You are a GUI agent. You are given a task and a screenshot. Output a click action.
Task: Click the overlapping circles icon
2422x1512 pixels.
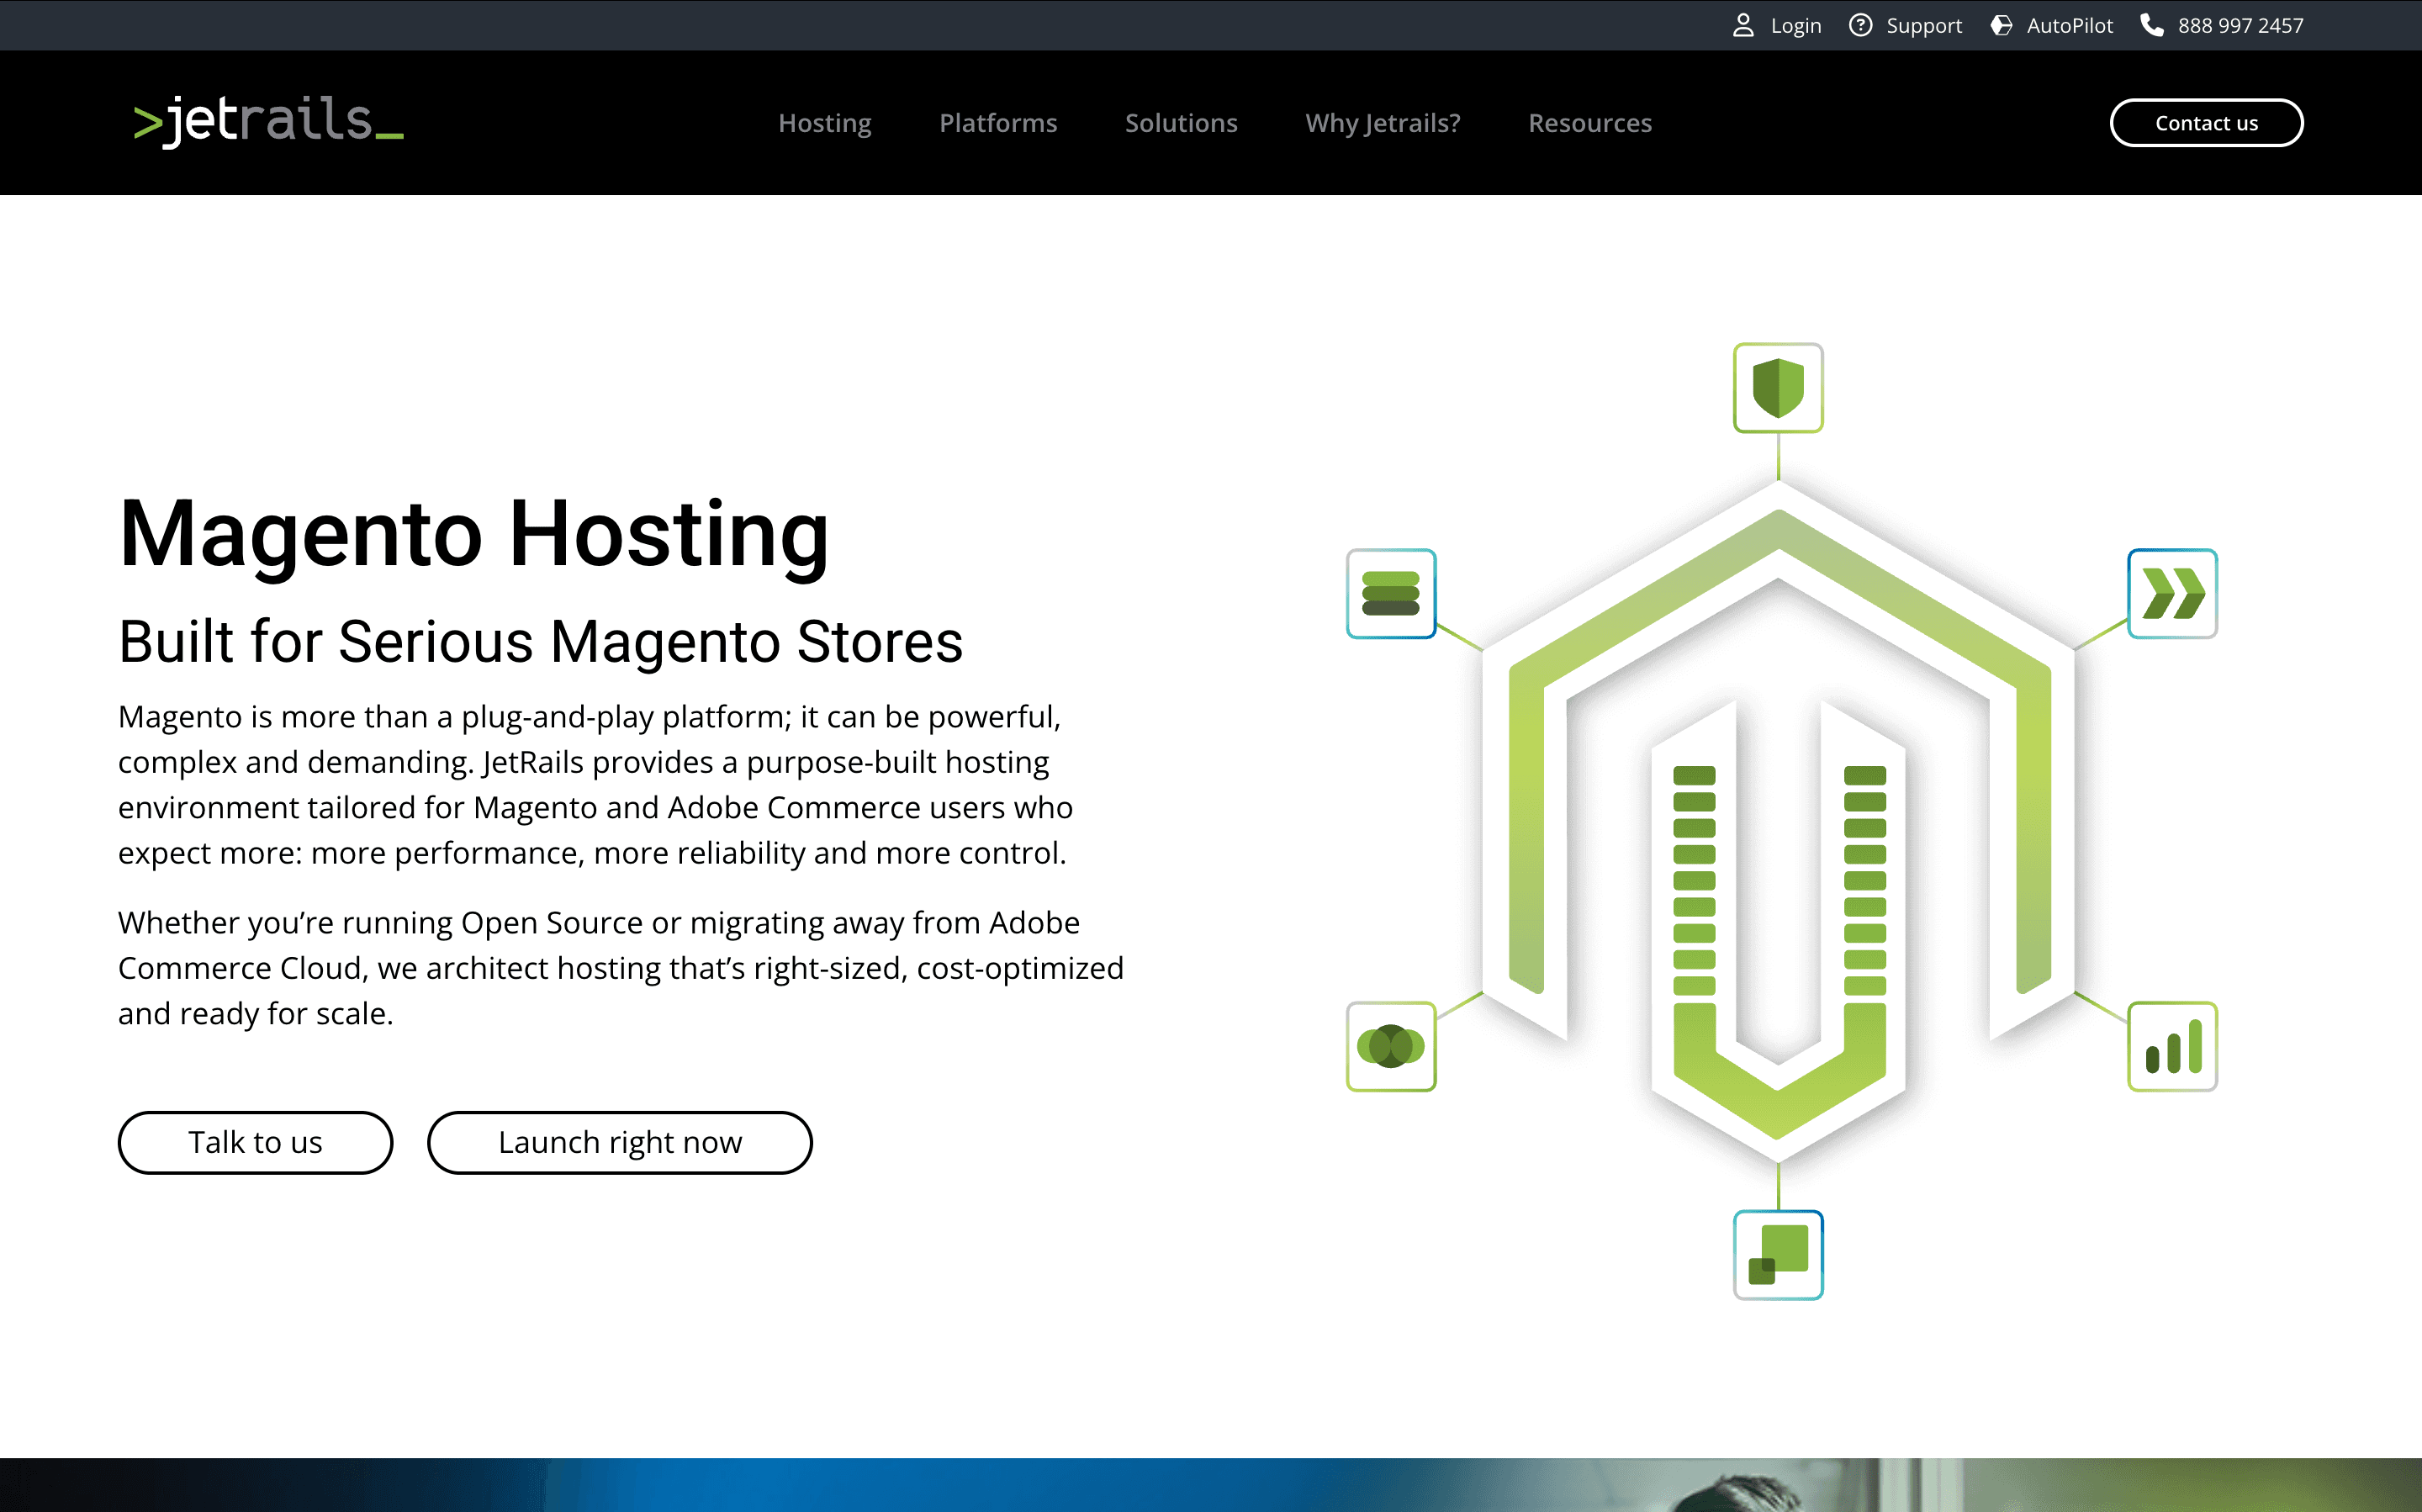[1391, 1046]
